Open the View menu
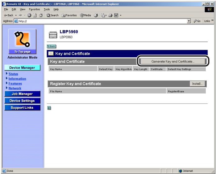The width and height of the screenshot is (216, 174). coord(23,9)
